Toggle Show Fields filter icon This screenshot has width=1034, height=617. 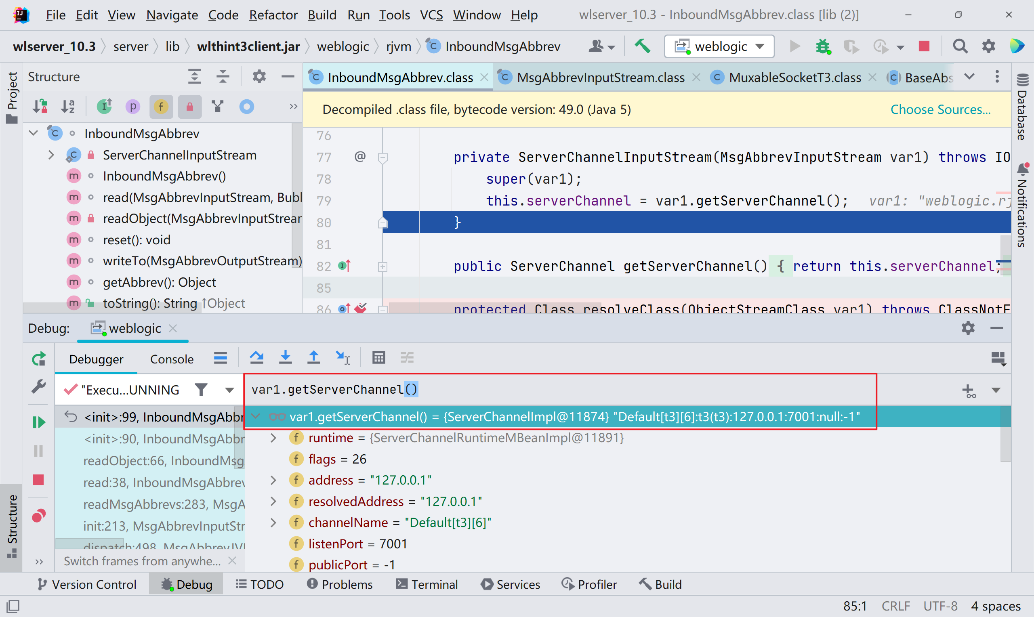click(x=161, y=107)
